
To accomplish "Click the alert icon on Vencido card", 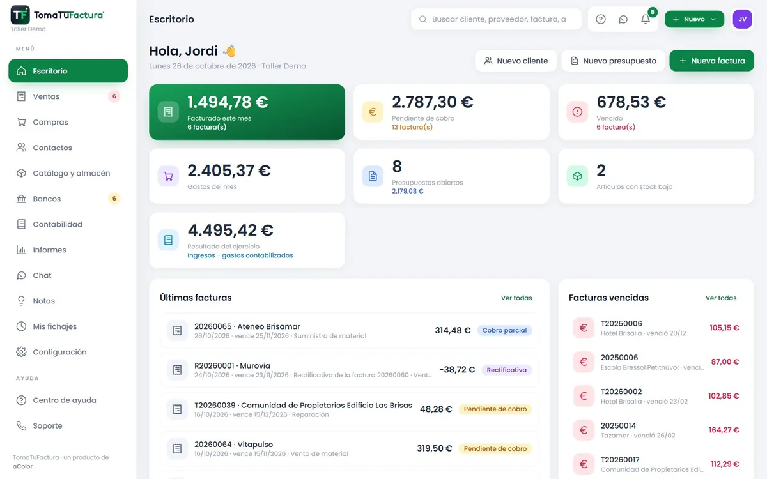I will tap(577, 112).
